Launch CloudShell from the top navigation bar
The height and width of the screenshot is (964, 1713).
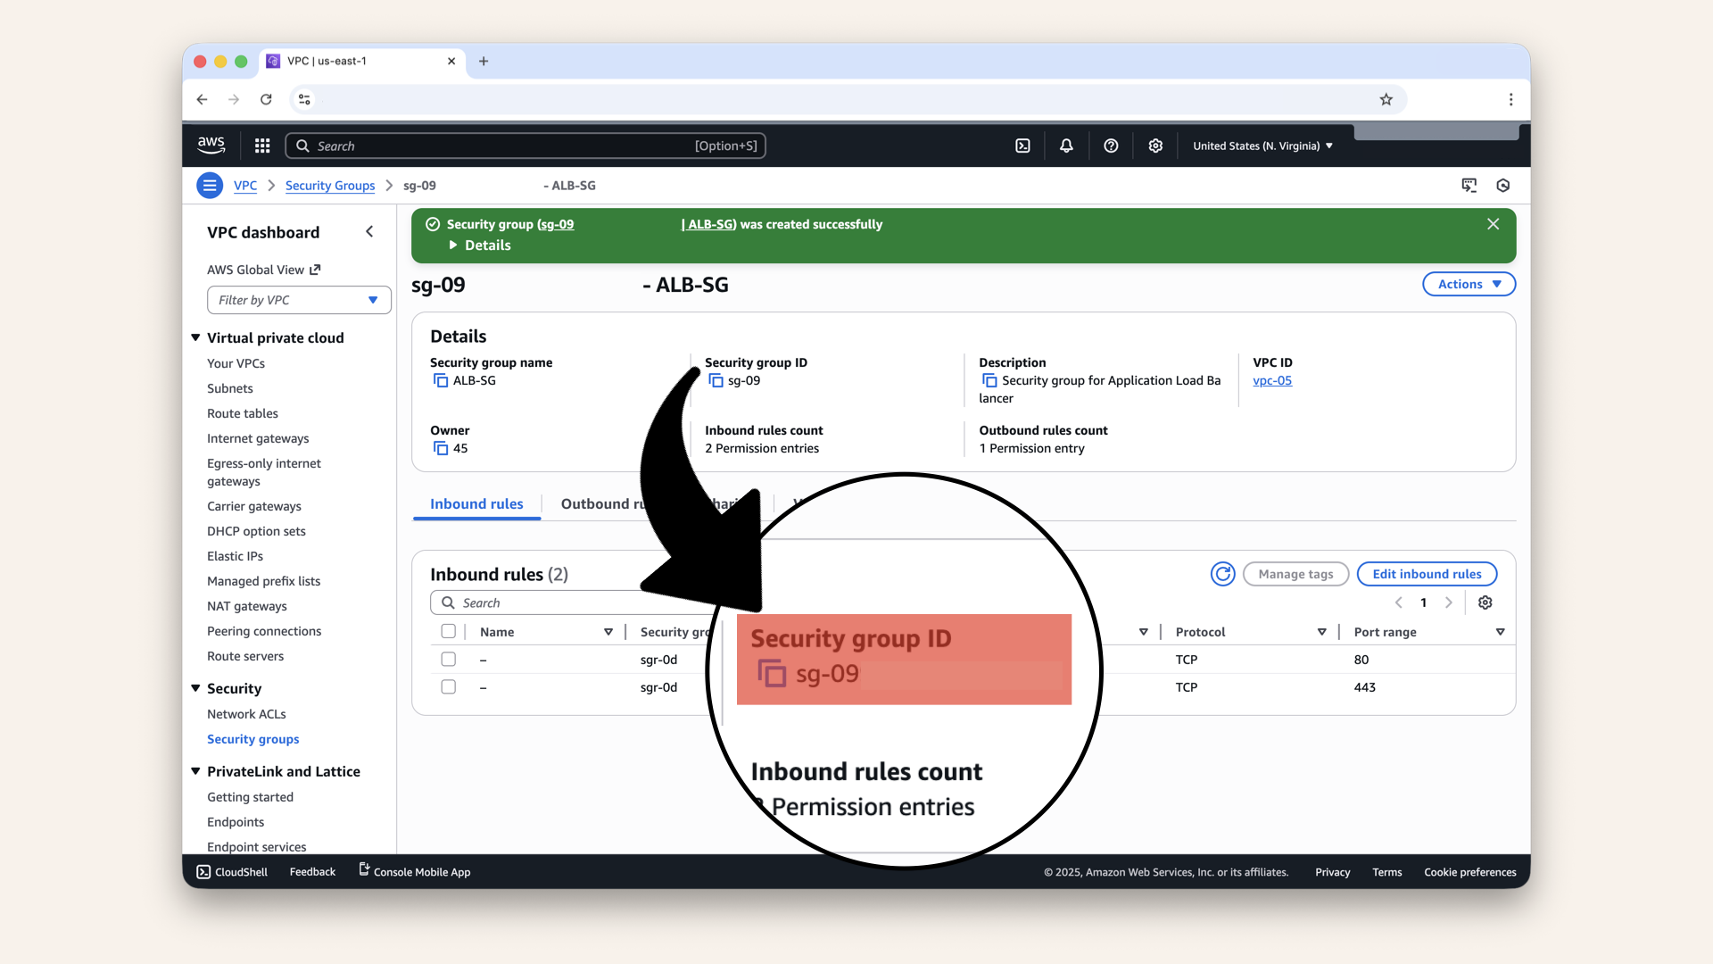pyautogui.click(x=1022, y=145)
